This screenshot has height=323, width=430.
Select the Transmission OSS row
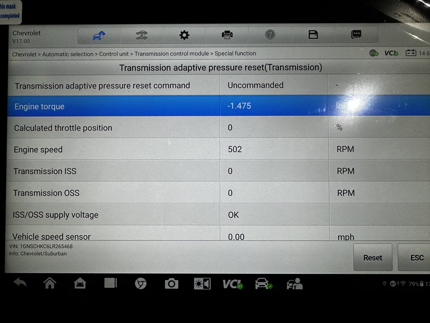coord(218,193)
